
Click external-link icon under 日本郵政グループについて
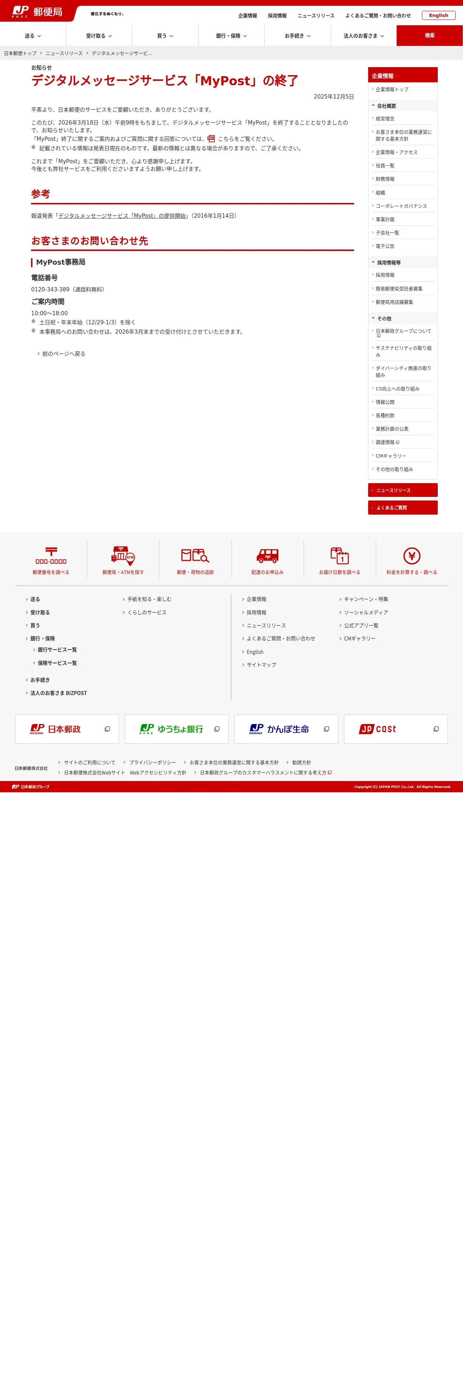click(378, 336)
